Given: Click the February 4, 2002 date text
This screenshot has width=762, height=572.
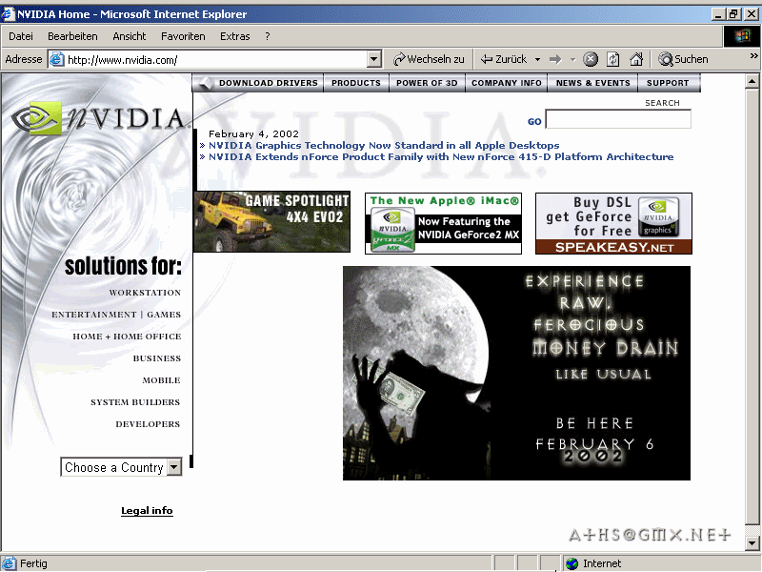Looking at the screenshot, I should (253, 133).
